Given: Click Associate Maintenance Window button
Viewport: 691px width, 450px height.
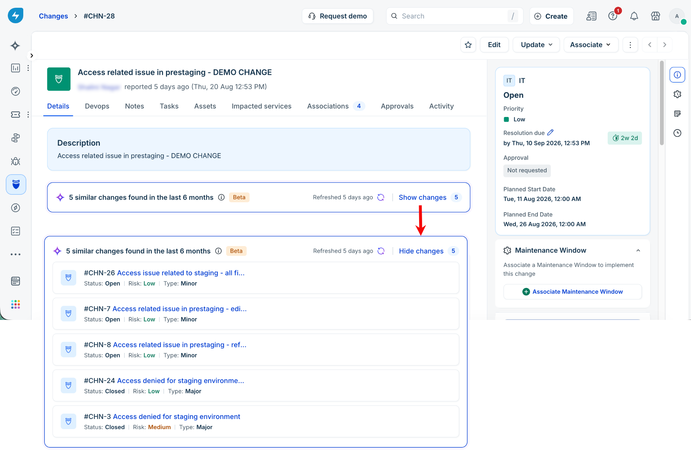Looking at the screenshot, I should coord(573,292).
